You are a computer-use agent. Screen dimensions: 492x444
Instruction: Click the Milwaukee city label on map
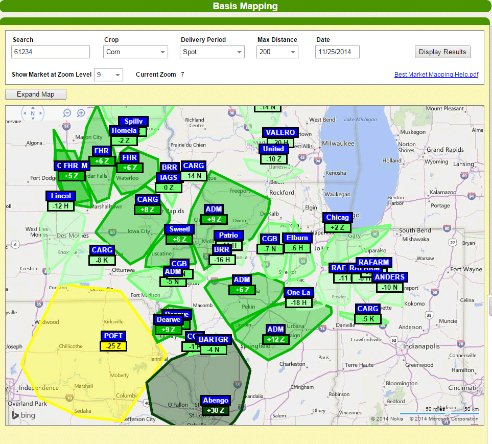(x=338, y=144)
